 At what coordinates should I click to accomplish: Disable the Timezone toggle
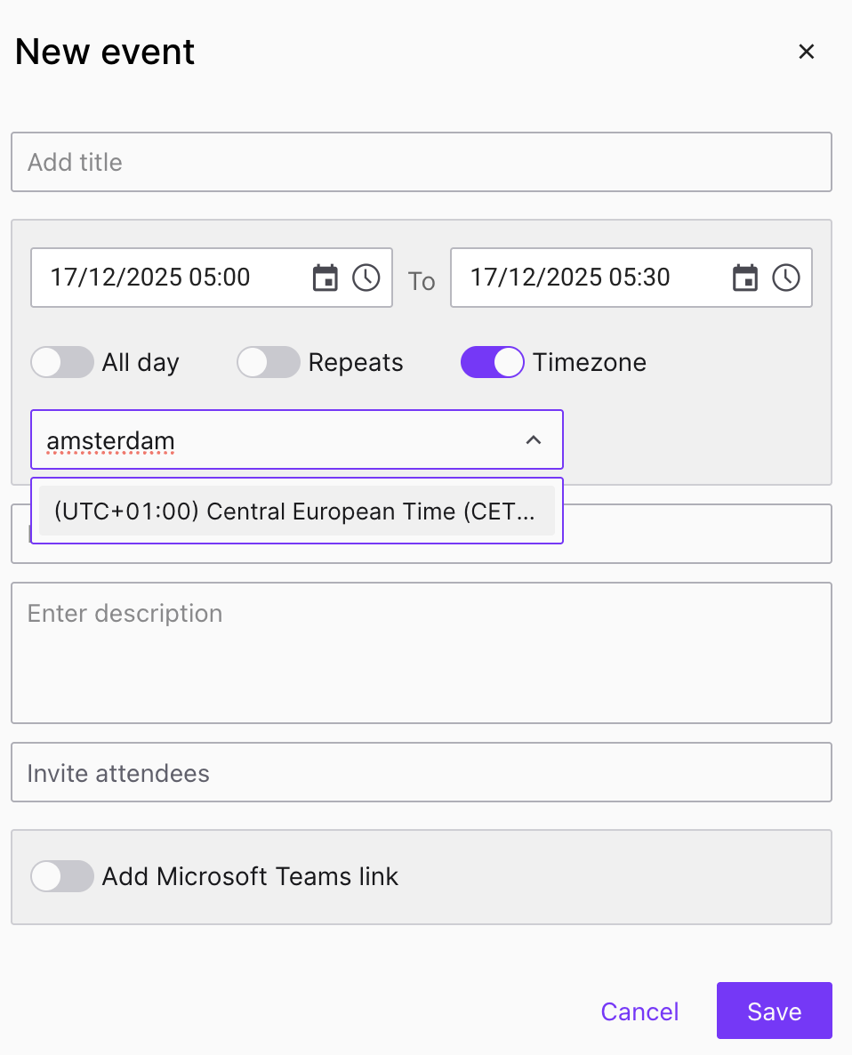tap(492, 362)
